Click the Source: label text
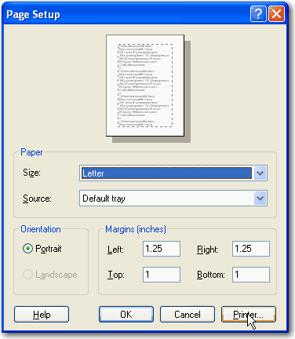Viewport: 295px width, 339px height. click(37, 199)
